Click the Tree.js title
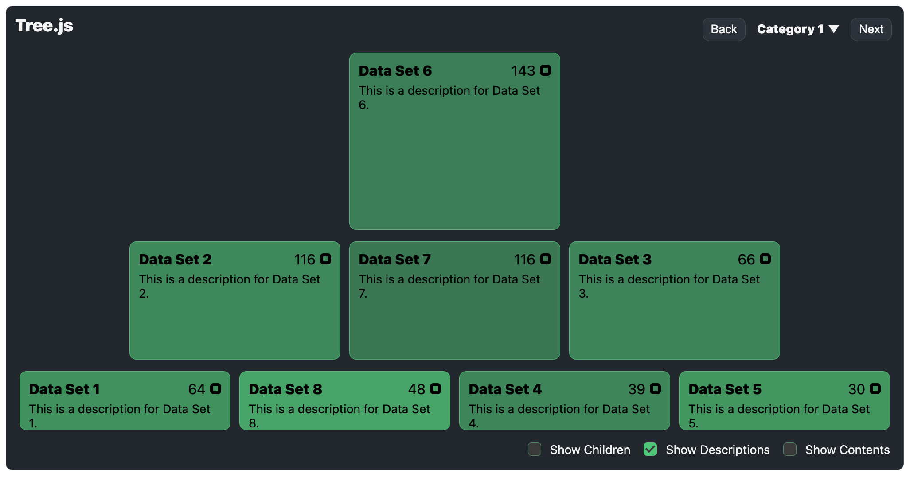Viewport: 910px width, 477px height. pos(44,26)
